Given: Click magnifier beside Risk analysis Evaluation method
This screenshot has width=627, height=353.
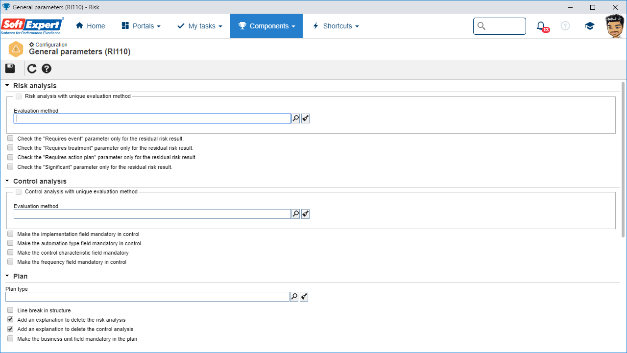Looking at the screenshot, I should pyautogui.click(x=295, y=118).
